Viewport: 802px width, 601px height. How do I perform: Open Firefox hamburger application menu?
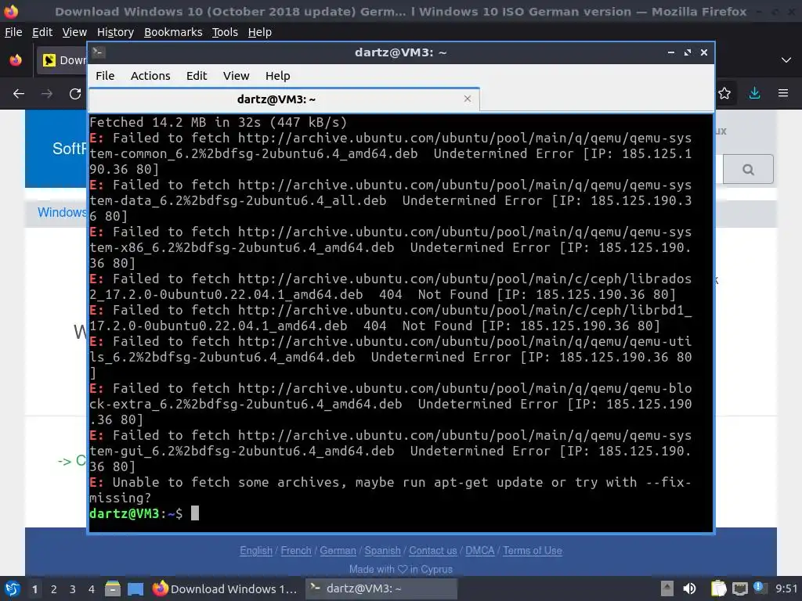pyautogui.click(x=783, y=93)
